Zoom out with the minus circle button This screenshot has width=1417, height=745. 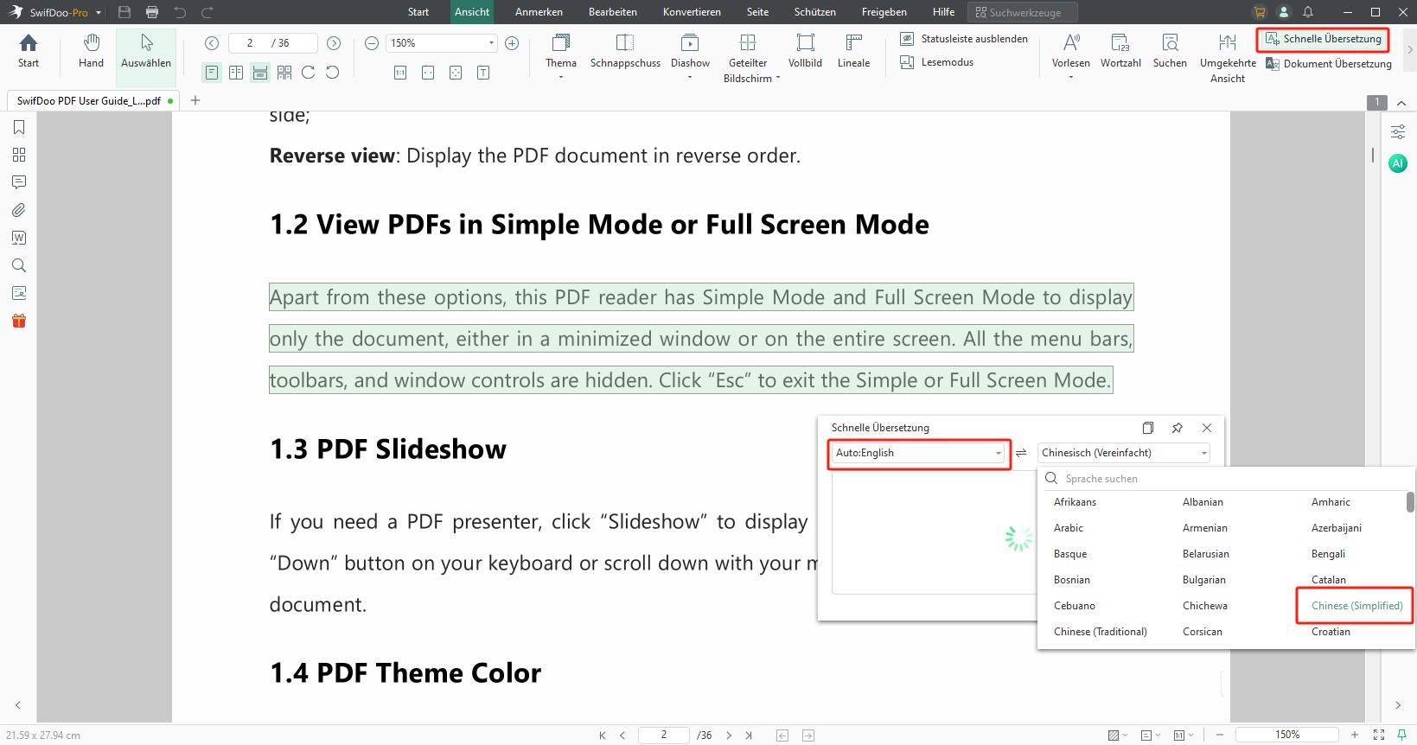point(372,43)
